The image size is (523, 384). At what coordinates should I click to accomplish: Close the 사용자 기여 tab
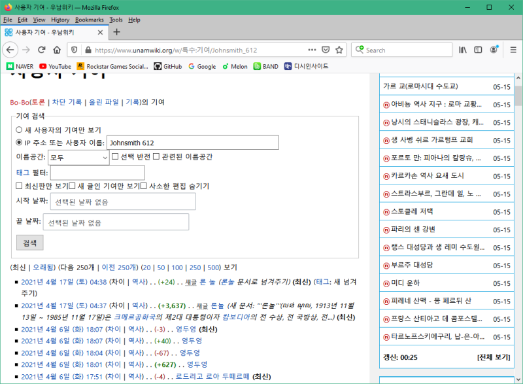pyautogui.click(x=100, y=32)
